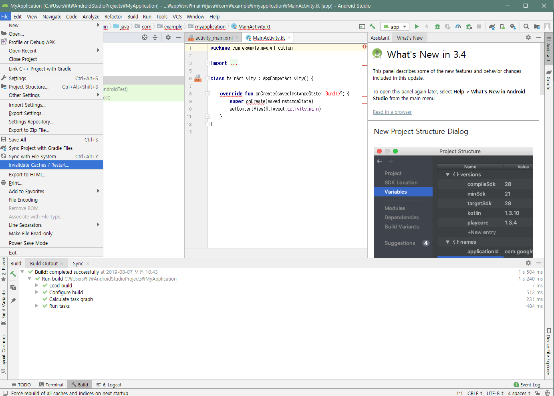
Task: Click Sync with File System menu entry
Action: [51, 156]
